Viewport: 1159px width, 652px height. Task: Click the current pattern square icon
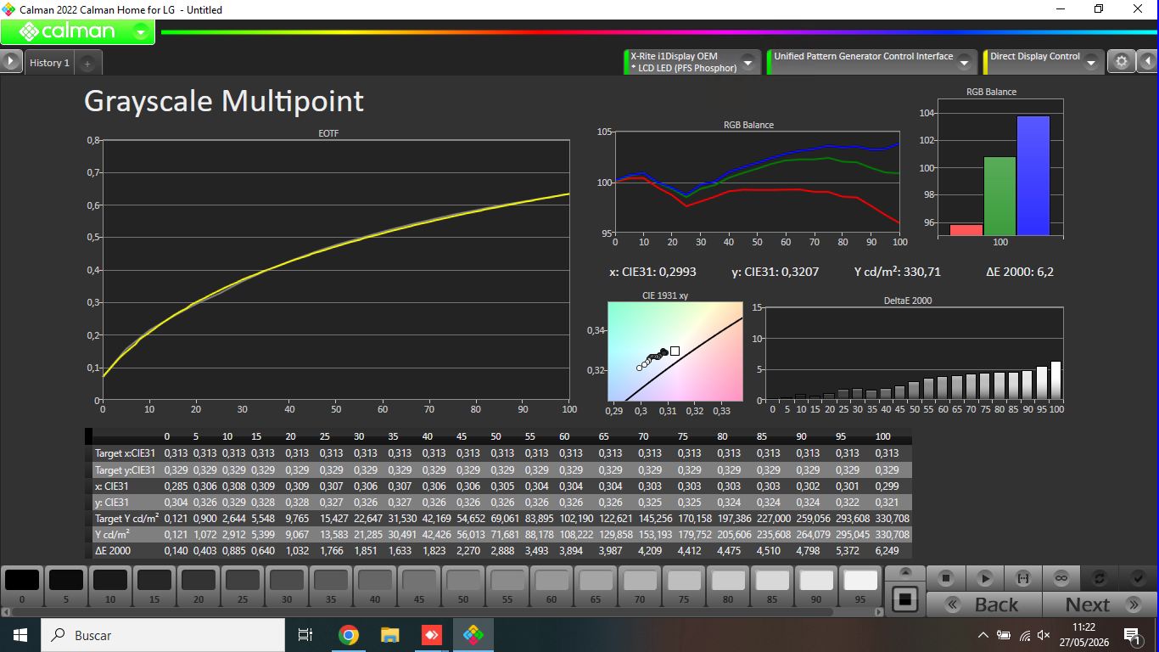point(905,599)
